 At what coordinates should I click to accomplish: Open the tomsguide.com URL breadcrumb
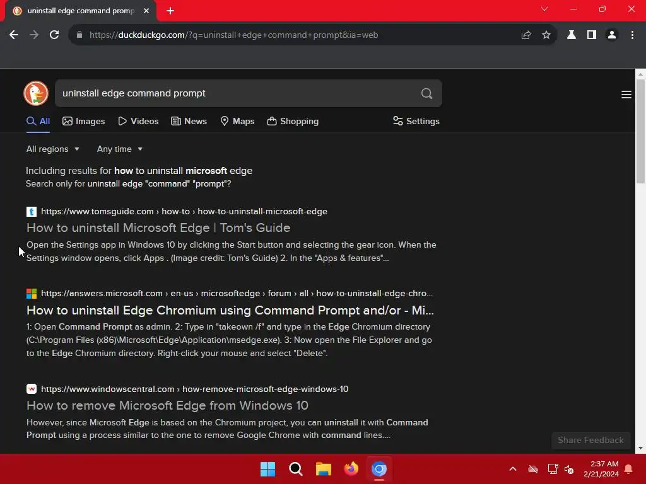point(184,212)
